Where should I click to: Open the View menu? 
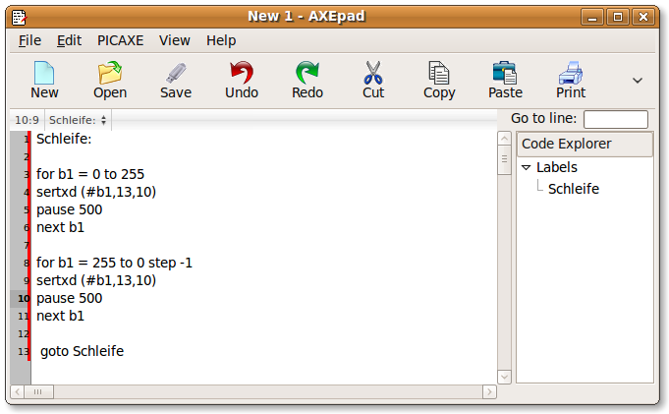[175, 40]
